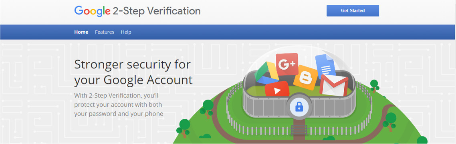Click the Get Started button
Image resolution: width=456 pixels, height=144 pixels.
tap(353, 11)
